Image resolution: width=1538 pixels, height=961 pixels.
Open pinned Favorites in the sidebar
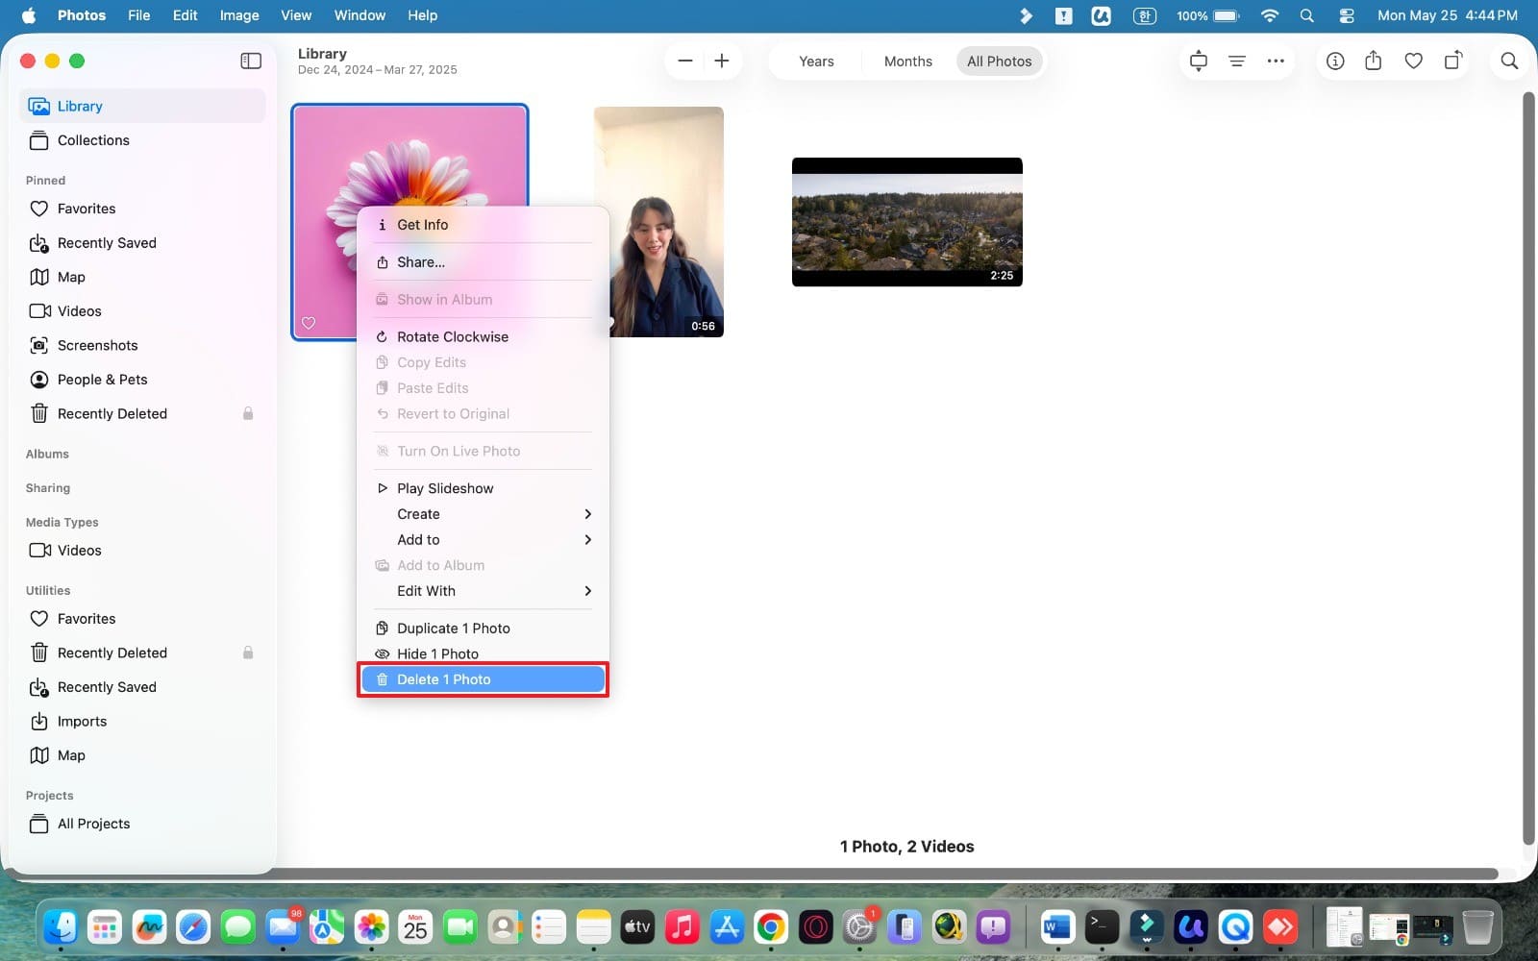142,209
